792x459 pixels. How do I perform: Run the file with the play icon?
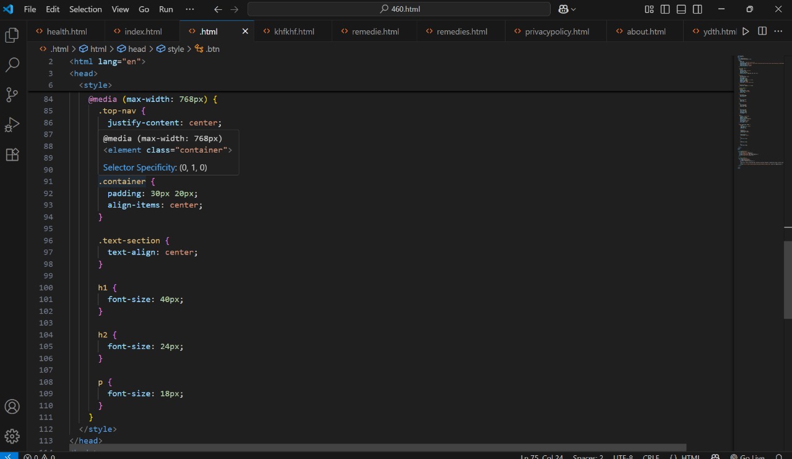[746, 32]
